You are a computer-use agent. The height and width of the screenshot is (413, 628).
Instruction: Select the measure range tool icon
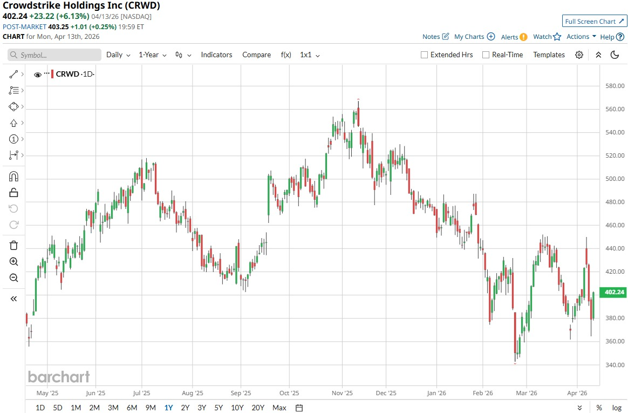point(13,155)
